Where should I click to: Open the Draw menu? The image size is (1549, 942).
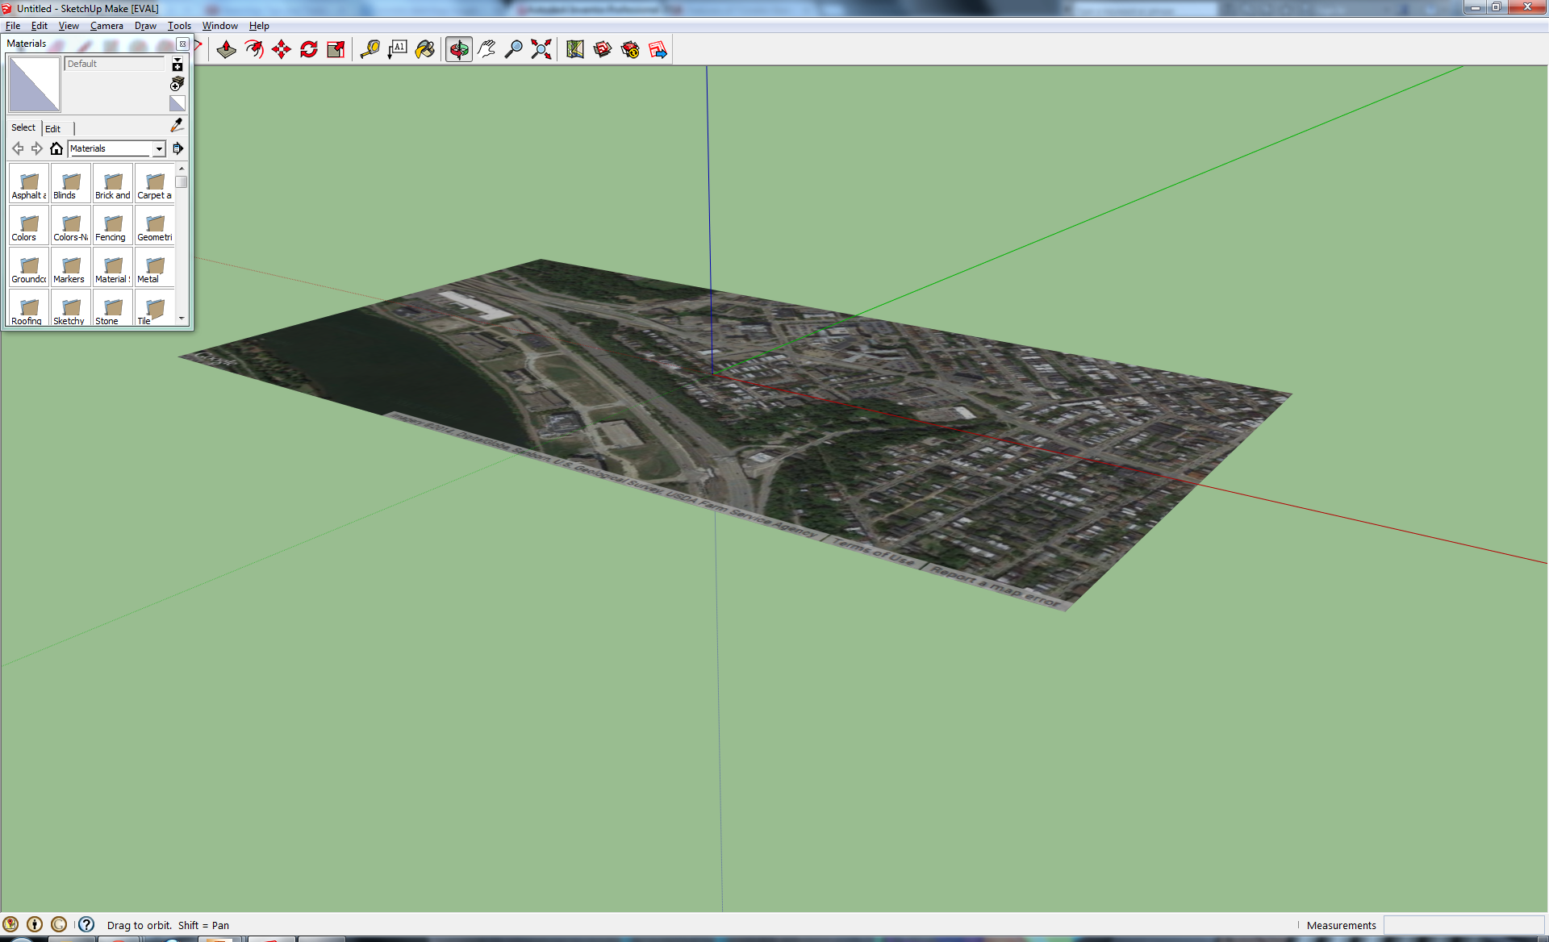(145, 26)
